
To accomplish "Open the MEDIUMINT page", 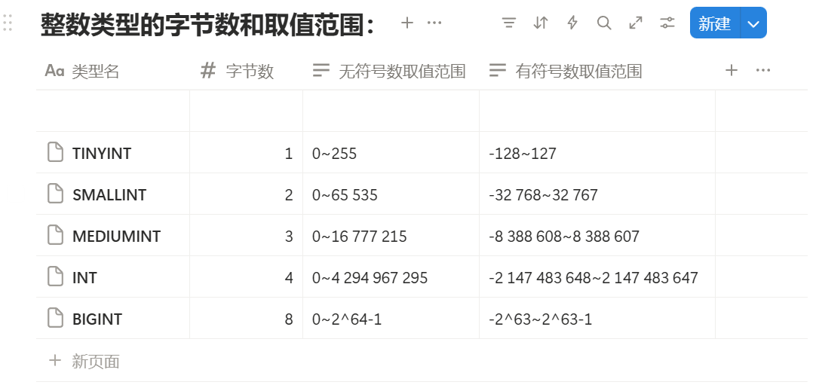I will click(117, 237).
